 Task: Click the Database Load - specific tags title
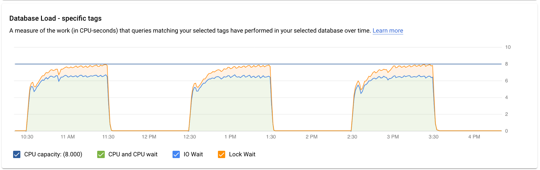(x=56, y=18)
